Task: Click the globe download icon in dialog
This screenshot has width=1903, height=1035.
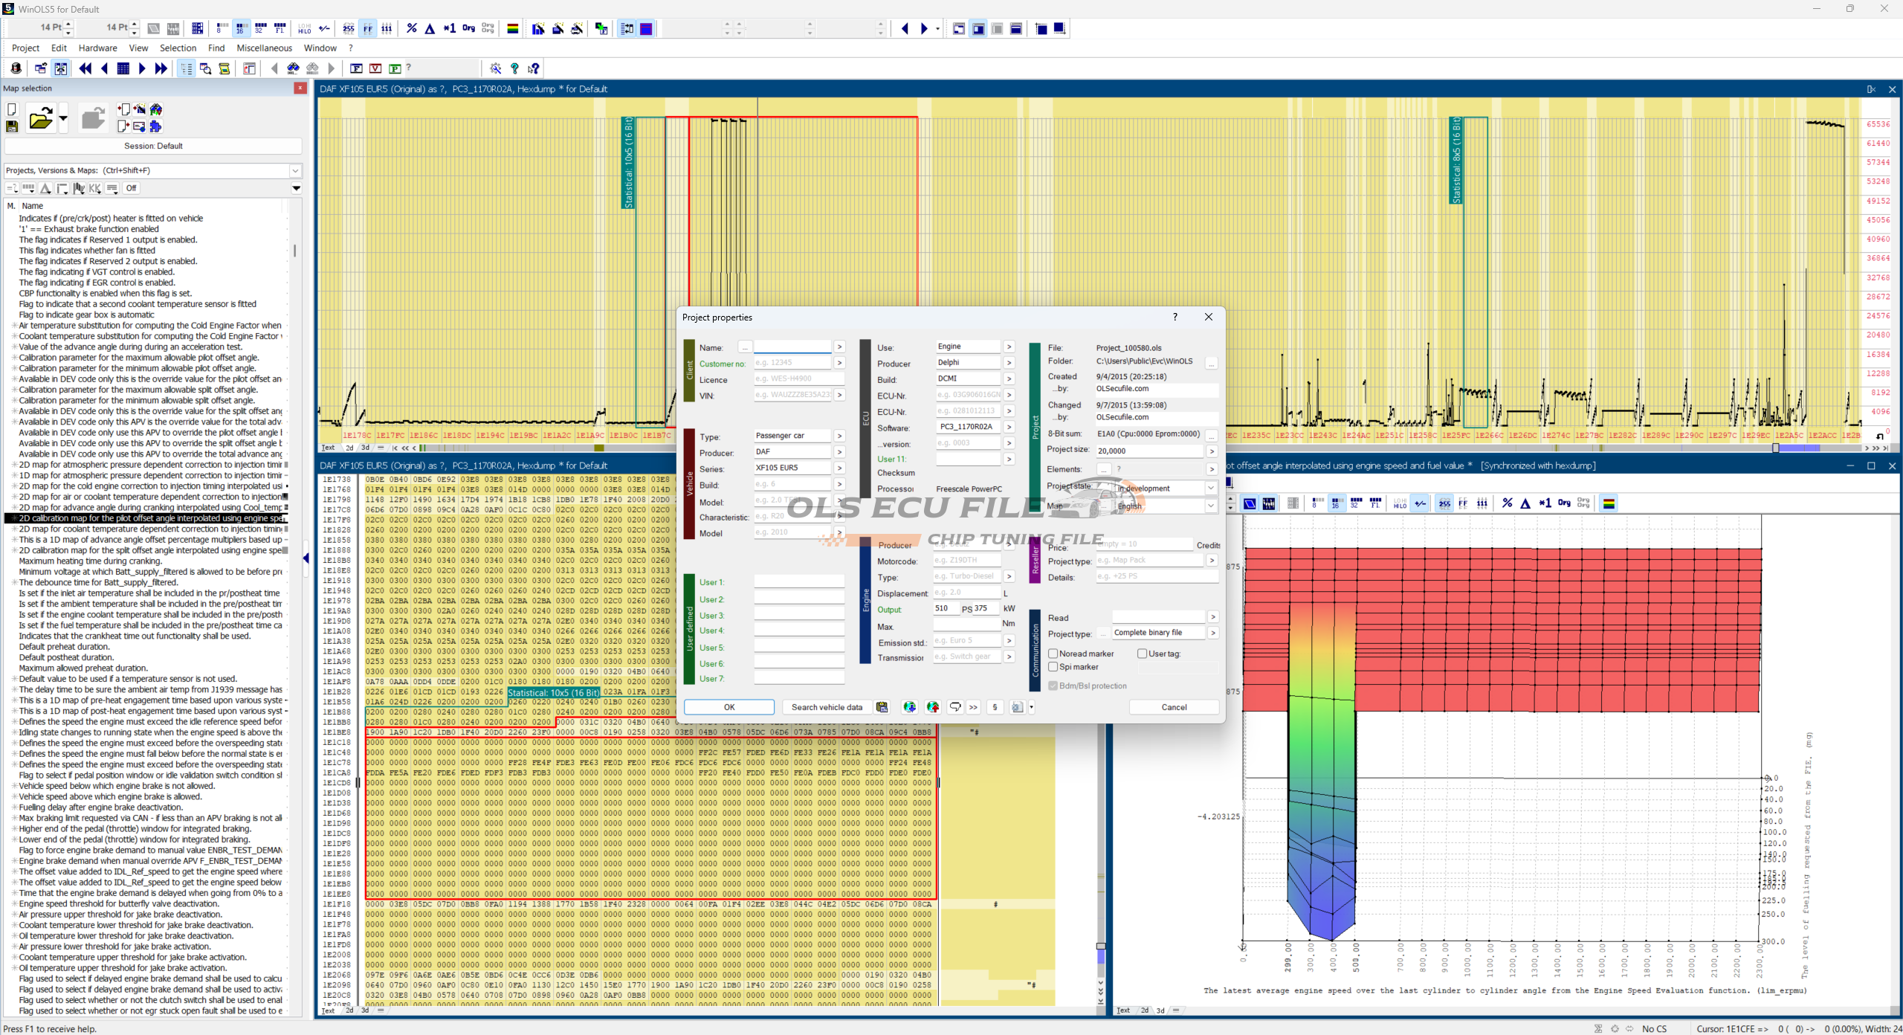Action: (x=909, y=707)
